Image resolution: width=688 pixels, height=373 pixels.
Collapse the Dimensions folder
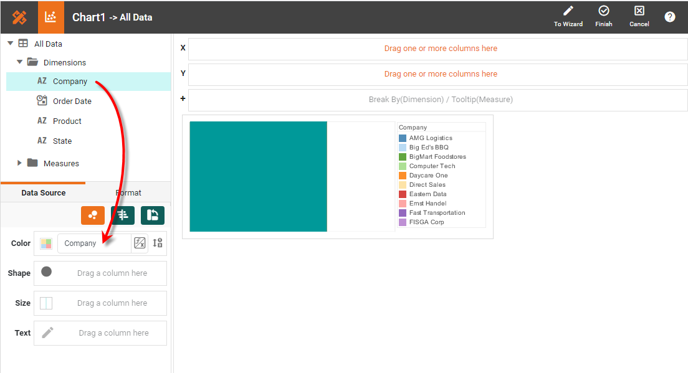click(x=19, y=62)
